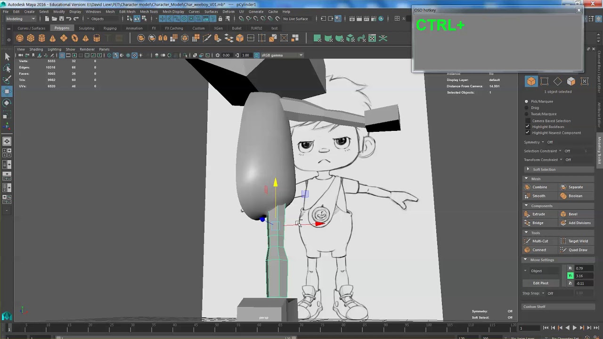Click the Extrude icon in Components

coord(528,214)
